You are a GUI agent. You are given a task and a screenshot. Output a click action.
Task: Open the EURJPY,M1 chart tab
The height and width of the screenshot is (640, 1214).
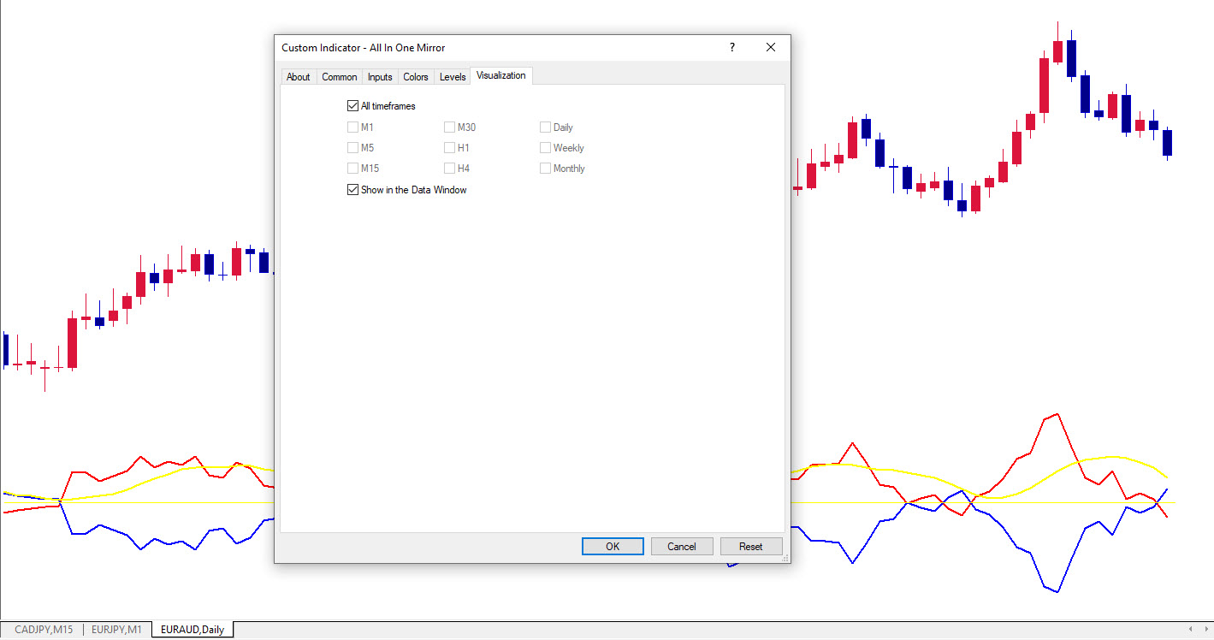click(x=117, y=630)
